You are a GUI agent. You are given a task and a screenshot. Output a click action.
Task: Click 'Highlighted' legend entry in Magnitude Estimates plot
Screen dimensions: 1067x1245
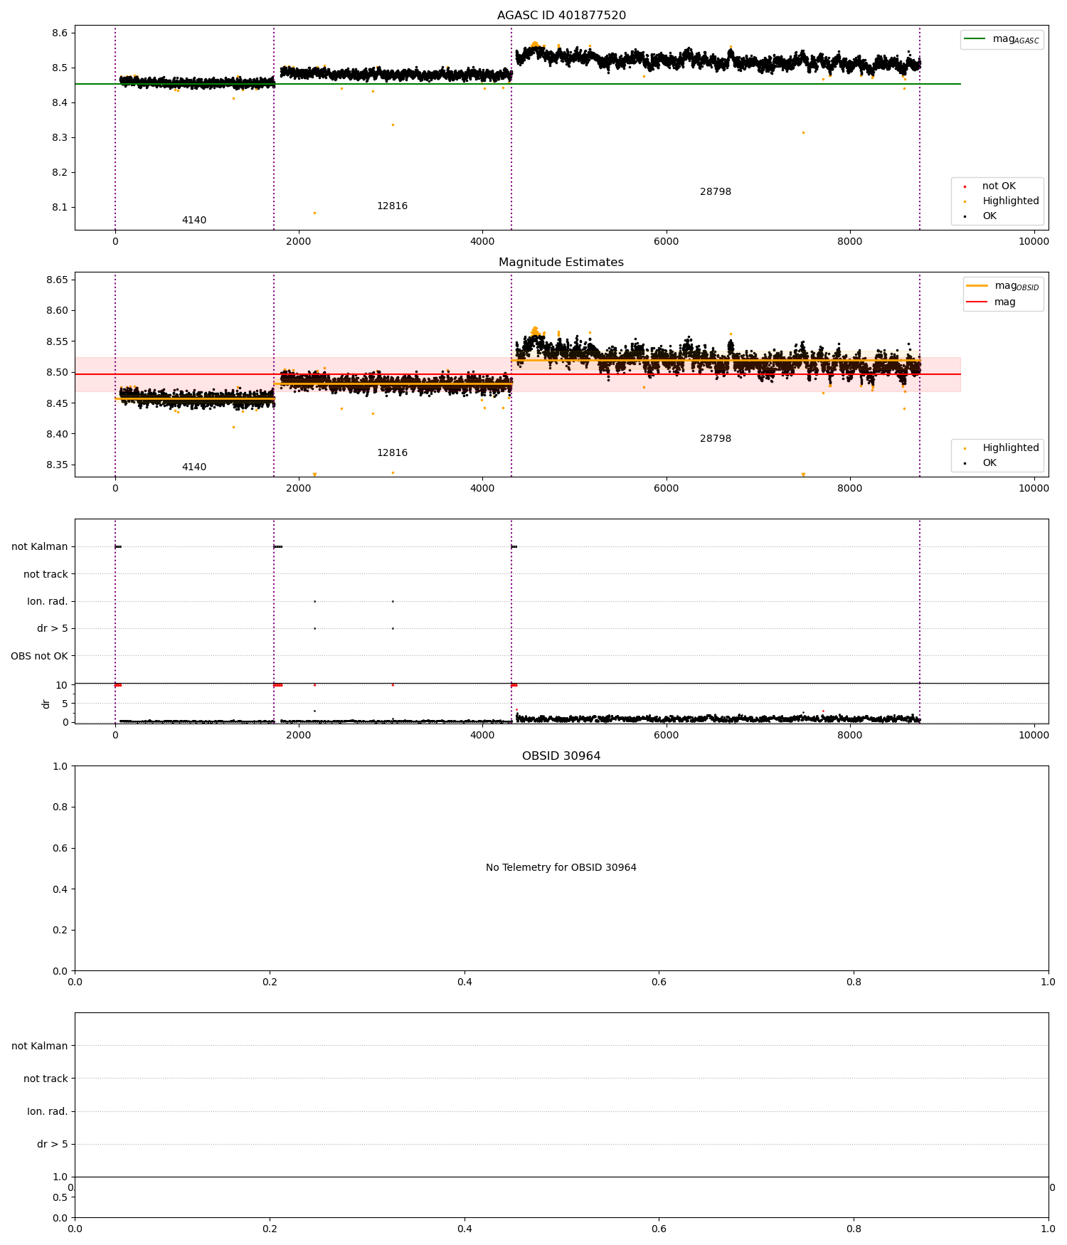tap(1002, 448)
